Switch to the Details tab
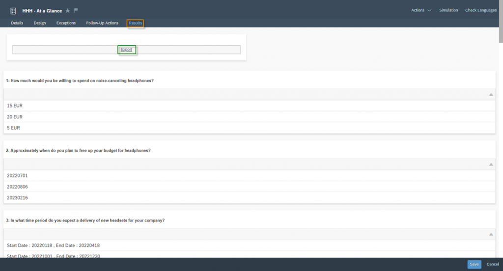Image resolution: width=503 pixels, height=271 pixels. [x=17, y=23]
